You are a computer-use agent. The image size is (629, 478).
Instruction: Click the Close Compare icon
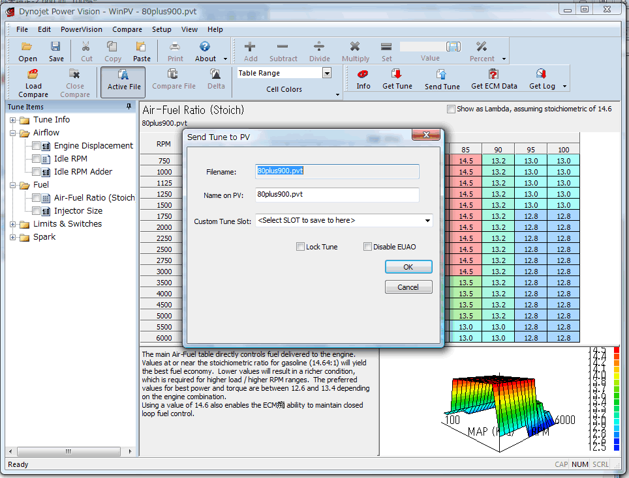(x=74, y=74)
